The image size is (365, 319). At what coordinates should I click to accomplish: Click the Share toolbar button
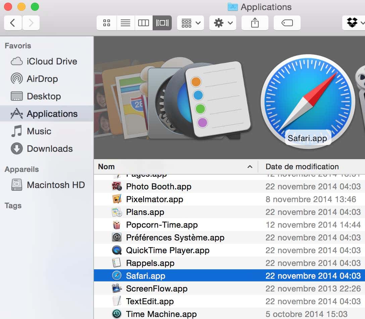[255, 23]
